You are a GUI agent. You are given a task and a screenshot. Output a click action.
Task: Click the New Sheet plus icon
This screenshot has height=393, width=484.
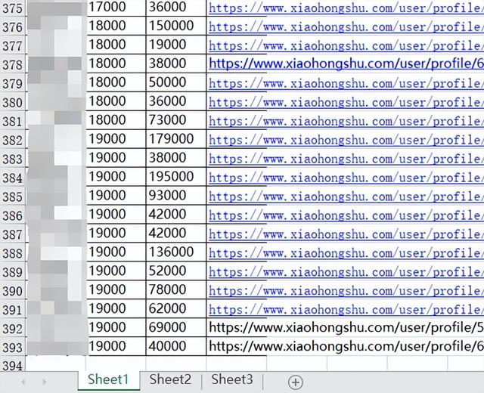coord(296,382)
